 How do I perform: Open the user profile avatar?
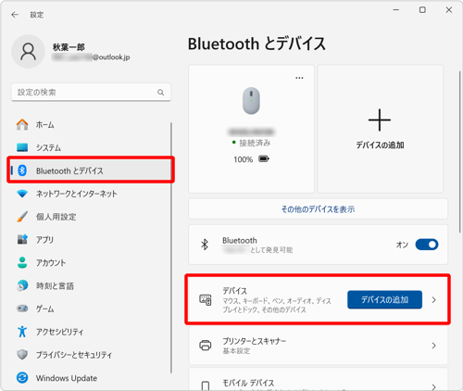click(x=28, y=51)
